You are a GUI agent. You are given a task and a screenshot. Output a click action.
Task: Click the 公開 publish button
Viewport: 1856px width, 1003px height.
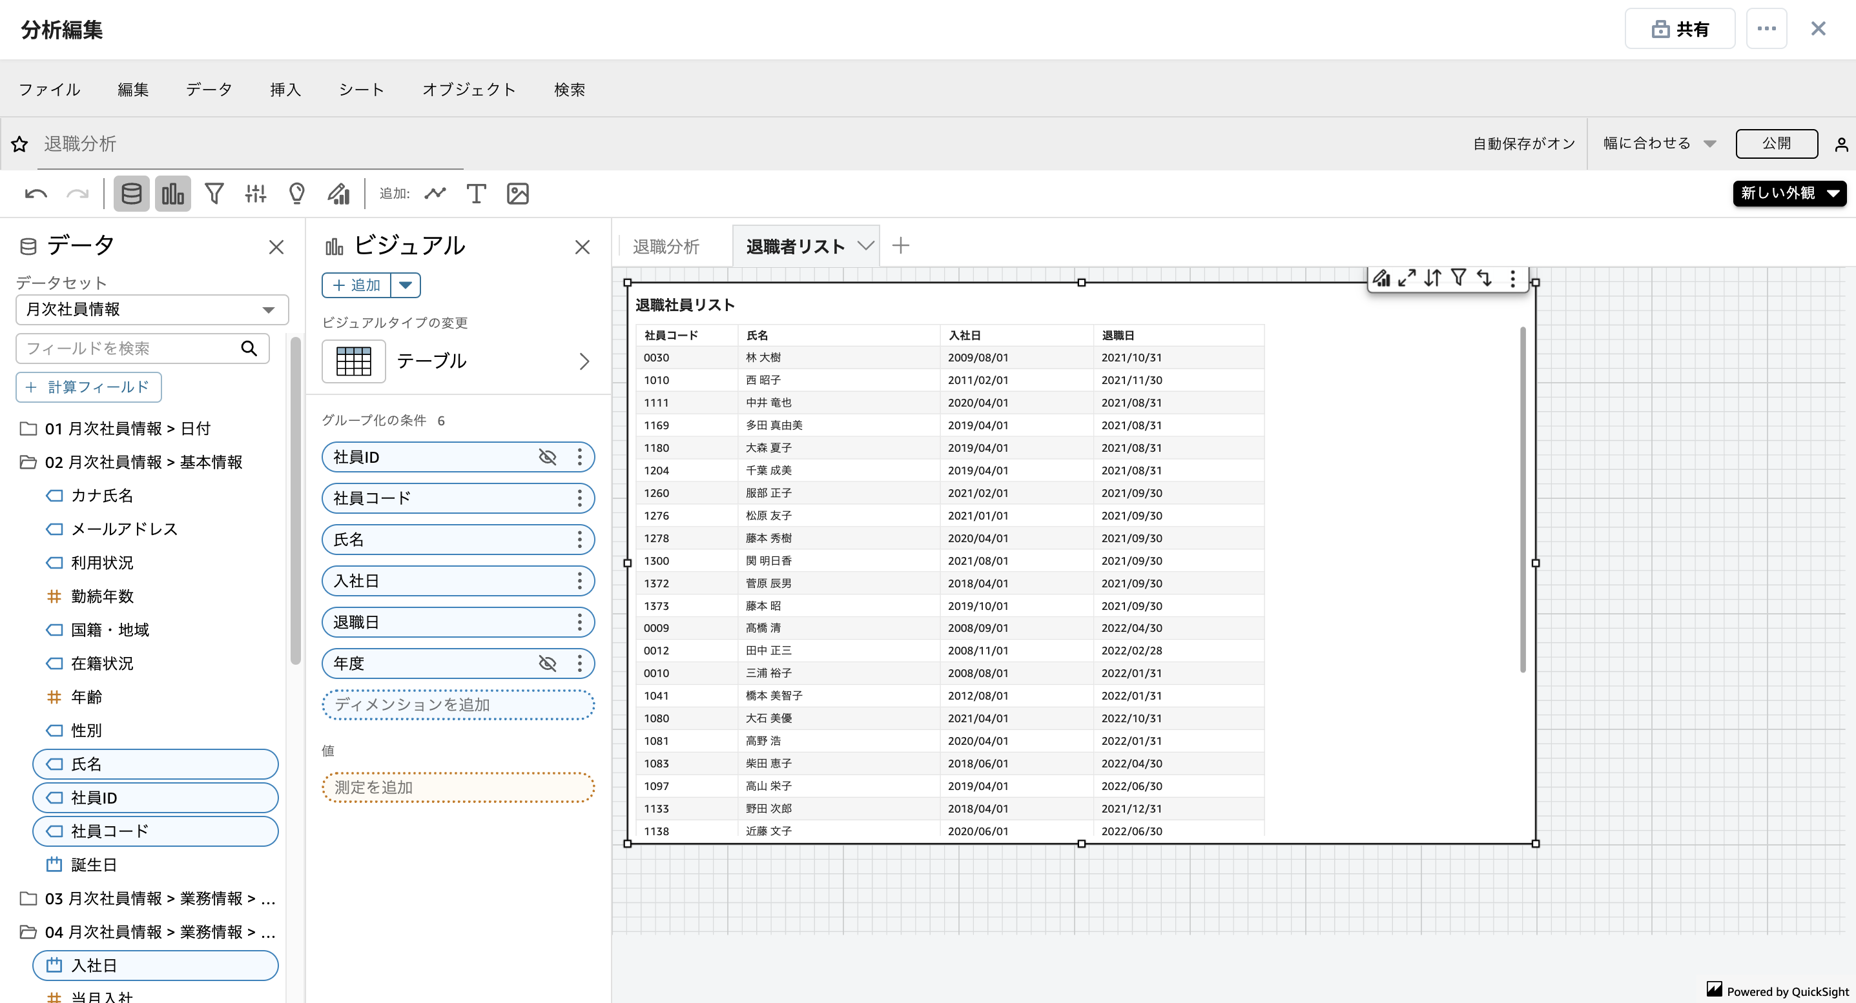pos(1777,143)
